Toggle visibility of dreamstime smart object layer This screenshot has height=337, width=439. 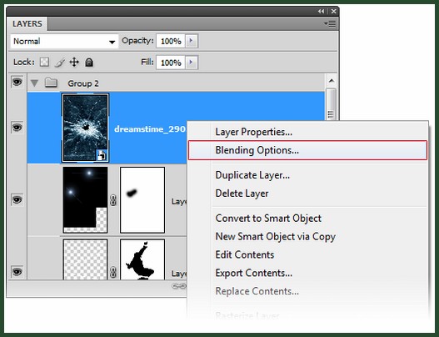[17, 128]
